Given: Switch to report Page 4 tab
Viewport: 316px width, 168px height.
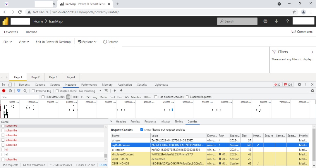Looking at the screenshot, I should [x=71, y=77].
